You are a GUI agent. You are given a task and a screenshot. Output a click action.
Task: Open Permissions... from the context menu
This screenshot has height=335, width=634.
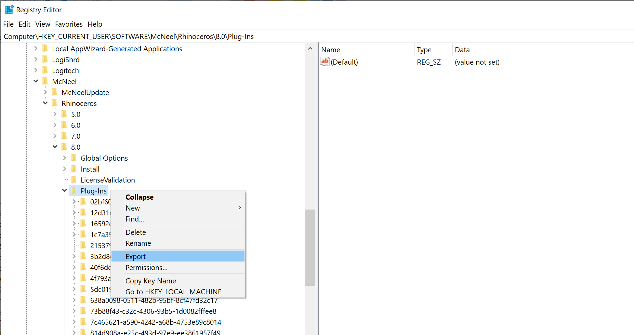tap(178, 268)
